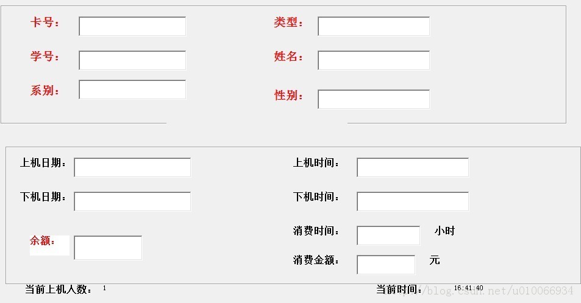Select the 系别 text field
The height and width of the screenshot is (303, 581).
pyautogui.click(x=132, y=89)
